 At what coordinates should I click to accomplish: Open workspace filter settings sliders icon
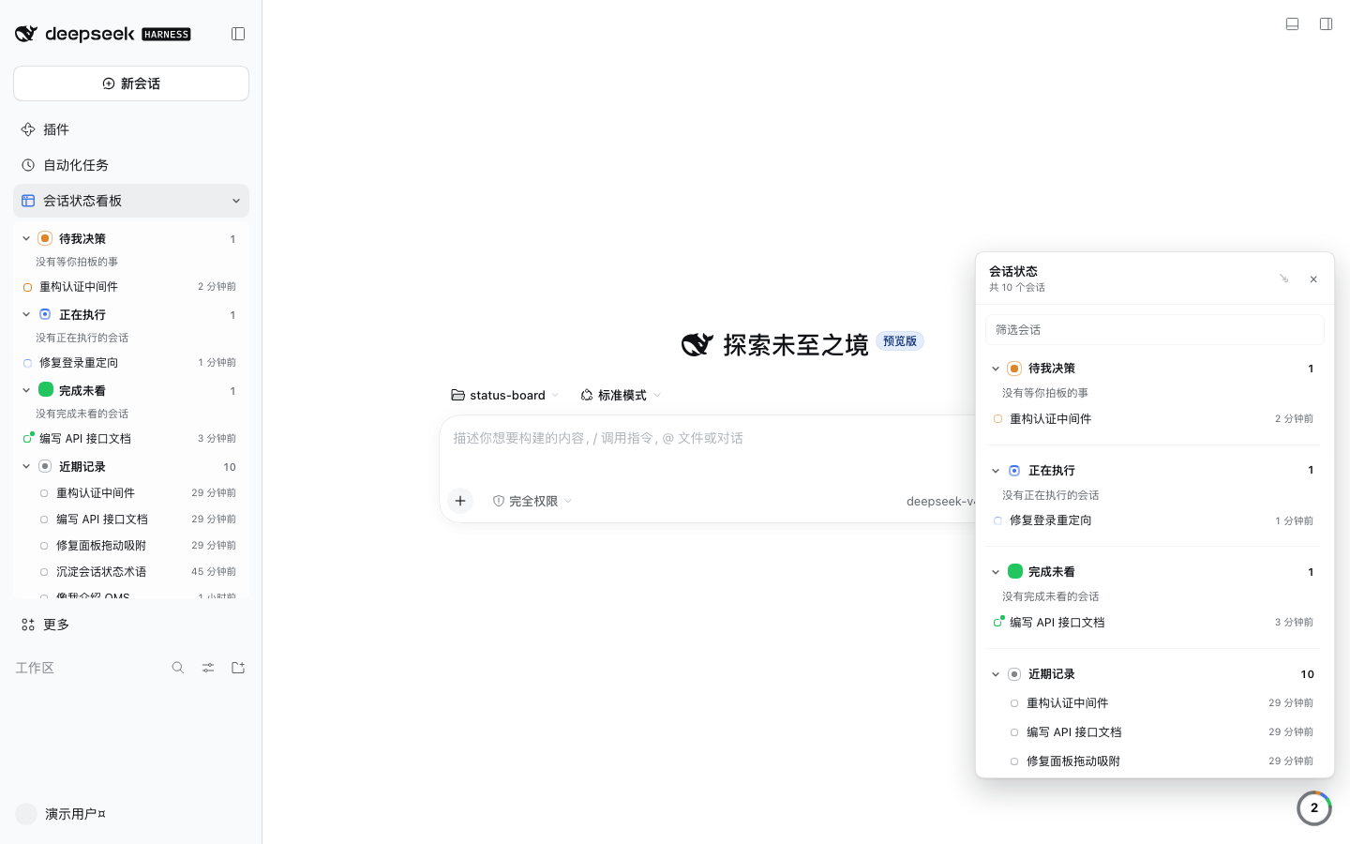pos(208,668)
